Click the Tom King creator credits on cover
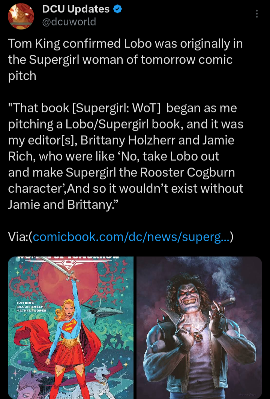 31,306
